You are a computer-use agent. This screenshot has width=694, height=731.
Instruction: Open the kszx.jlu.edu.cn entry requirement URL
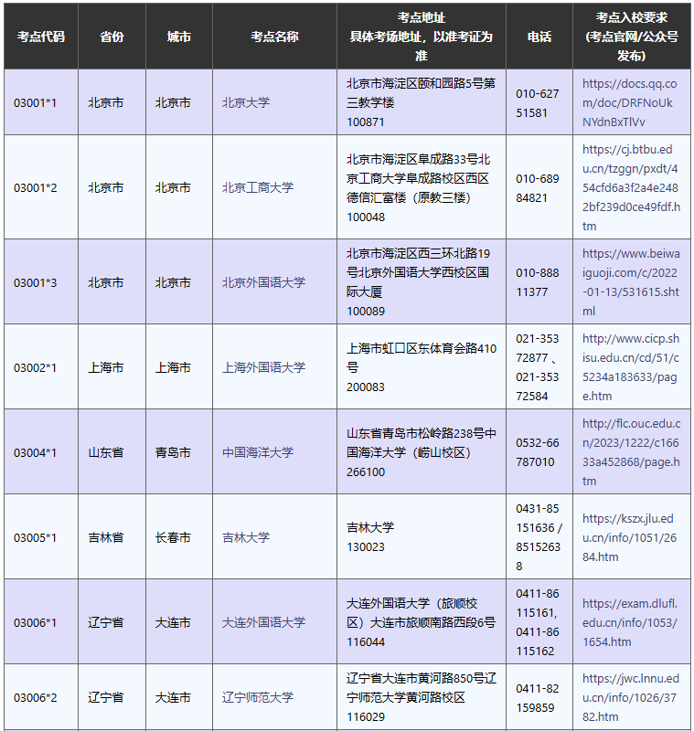click(x=629, y=537)
